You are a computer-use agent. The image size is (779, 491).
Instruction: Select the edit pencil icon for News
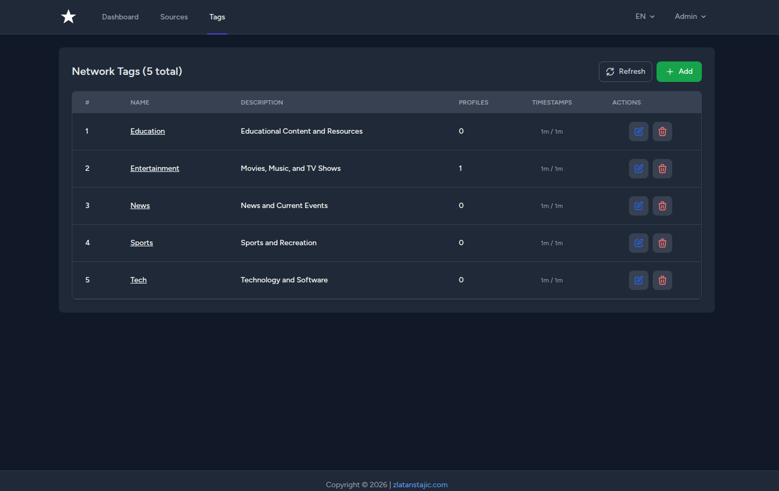638,205
